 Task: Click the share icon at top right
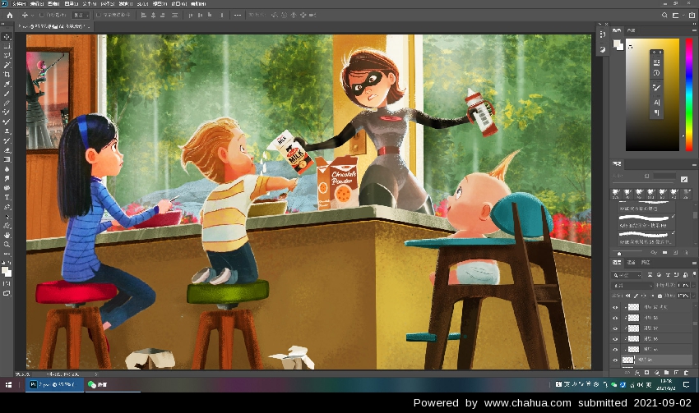692,15
